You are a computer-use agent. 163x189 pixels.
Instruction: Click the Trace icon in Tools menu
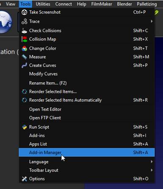click(x=24, y=22)
